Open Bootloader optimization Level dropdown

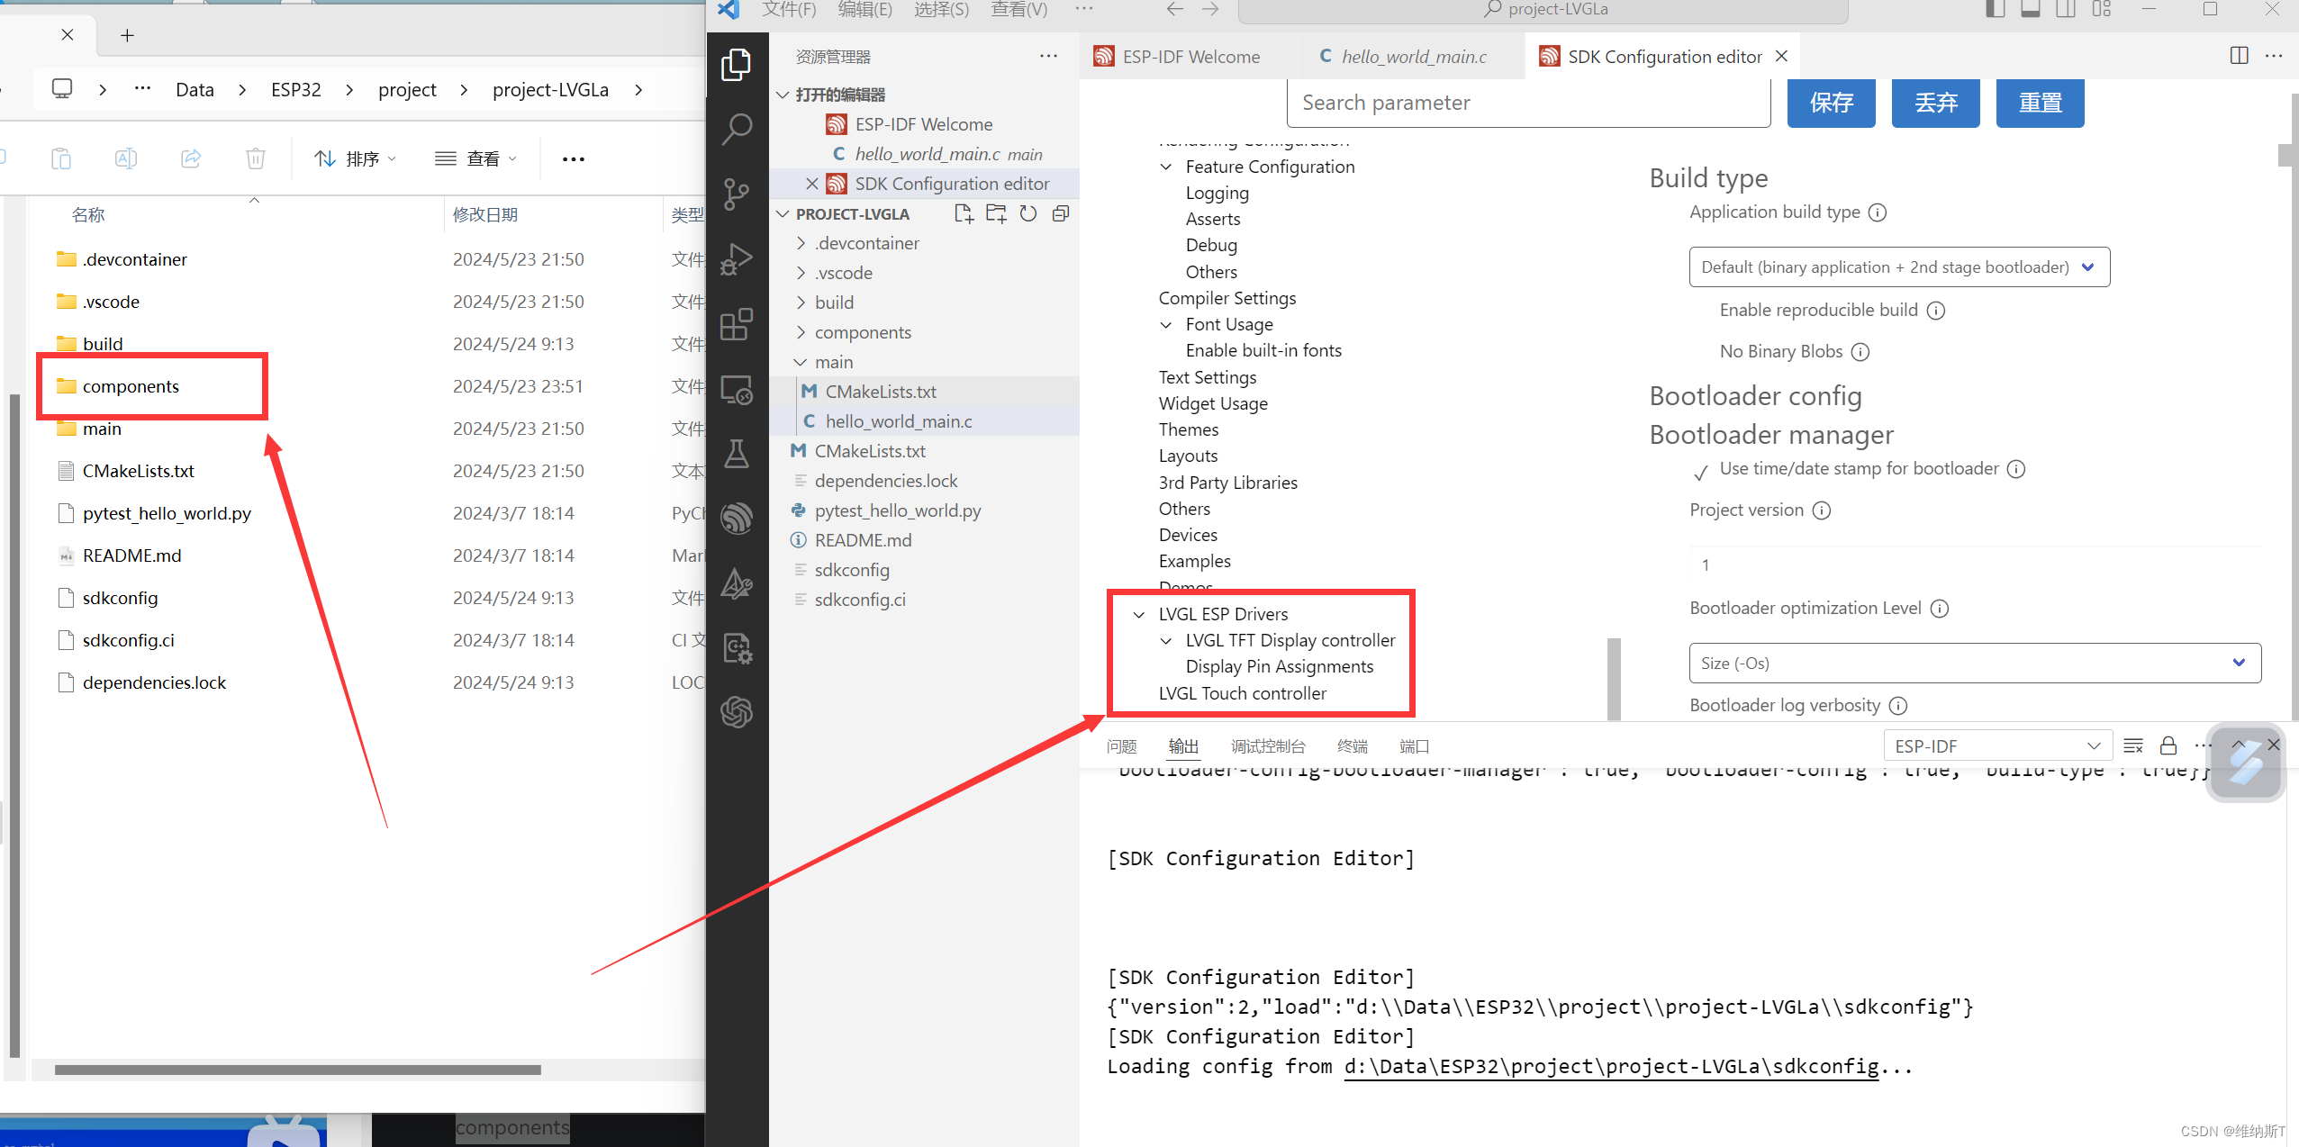tap(1974, 664)
